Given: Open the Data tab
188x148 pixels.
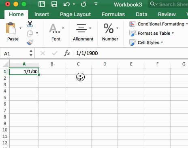Looking at the screenshot, I should tap(141, 15).
